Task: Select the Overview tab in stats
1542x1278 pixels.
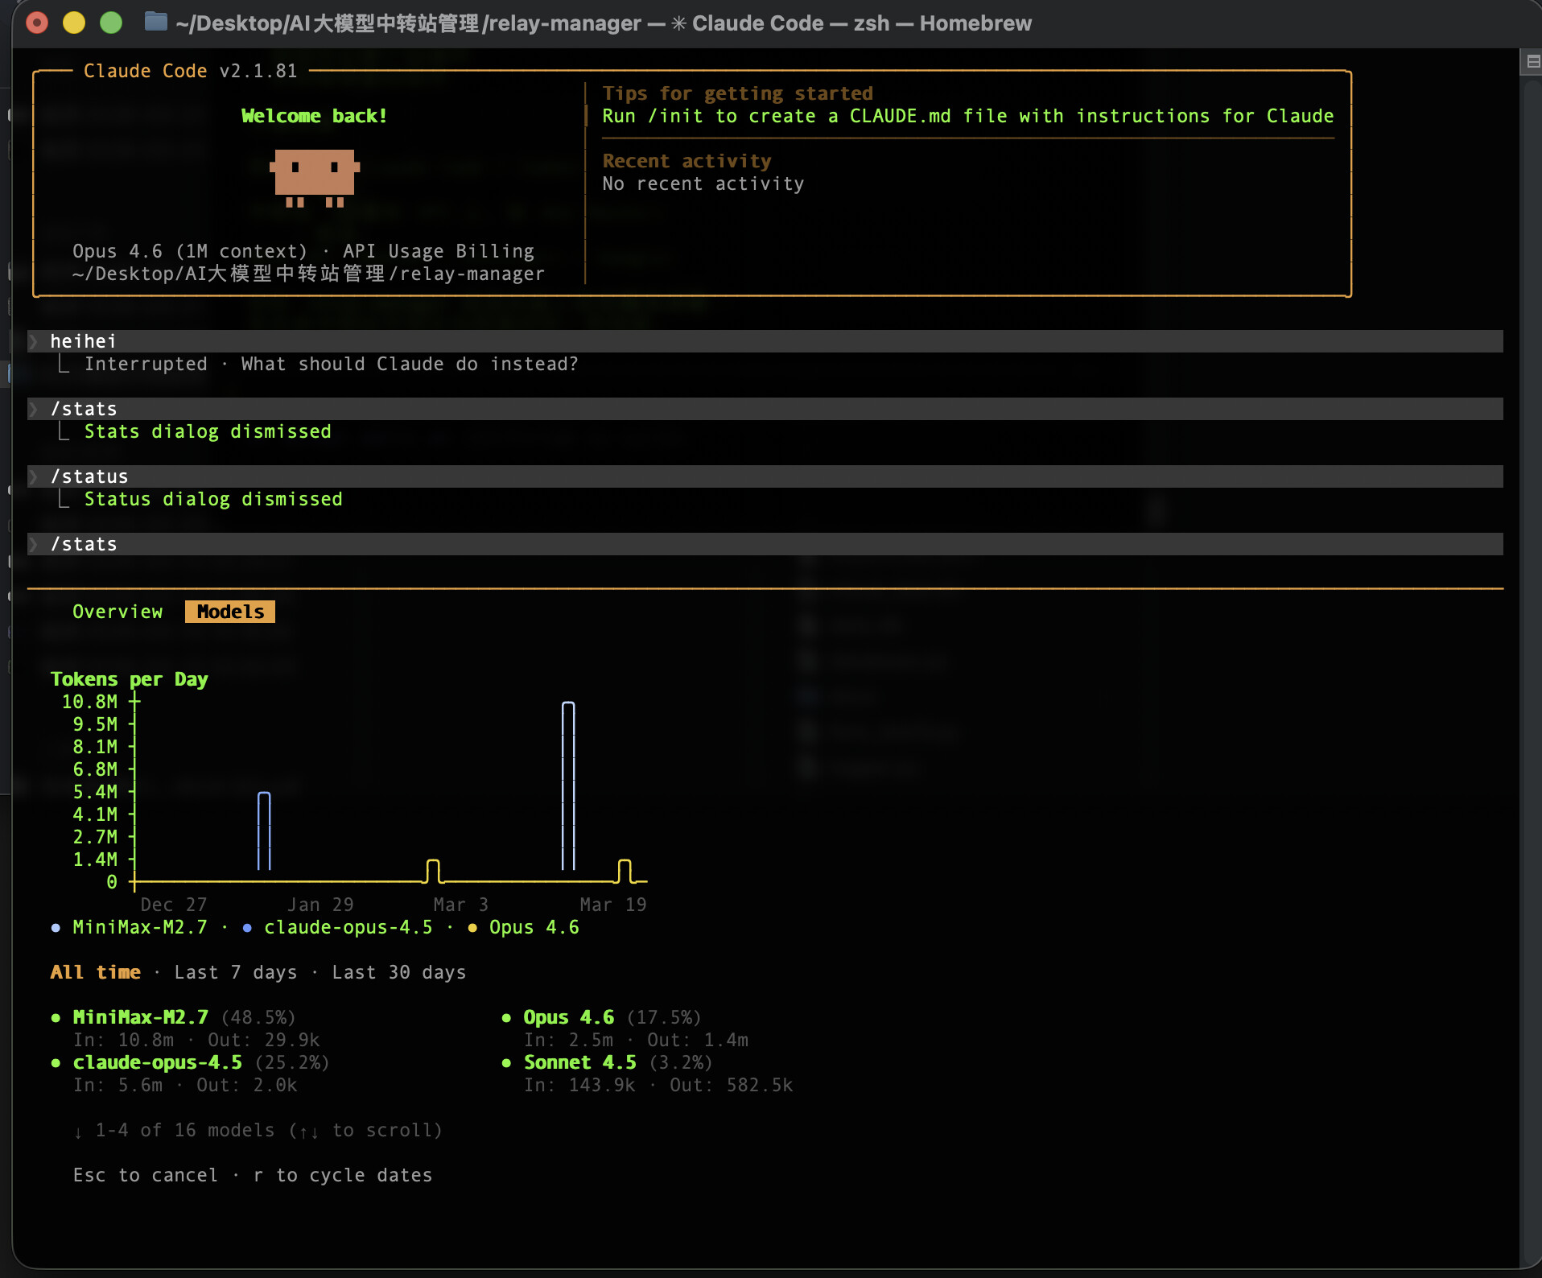Action: [x=118, y=612]
